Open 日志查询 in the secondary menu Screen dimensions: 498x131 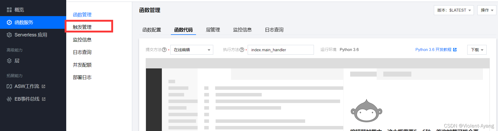point(82,52)
